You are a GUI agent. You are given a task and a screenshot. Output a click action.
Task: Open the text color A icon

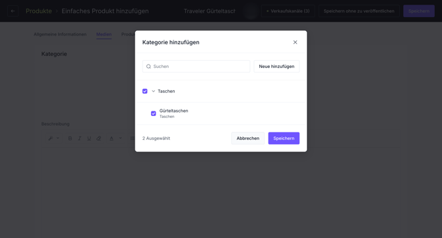click(111, 138)
